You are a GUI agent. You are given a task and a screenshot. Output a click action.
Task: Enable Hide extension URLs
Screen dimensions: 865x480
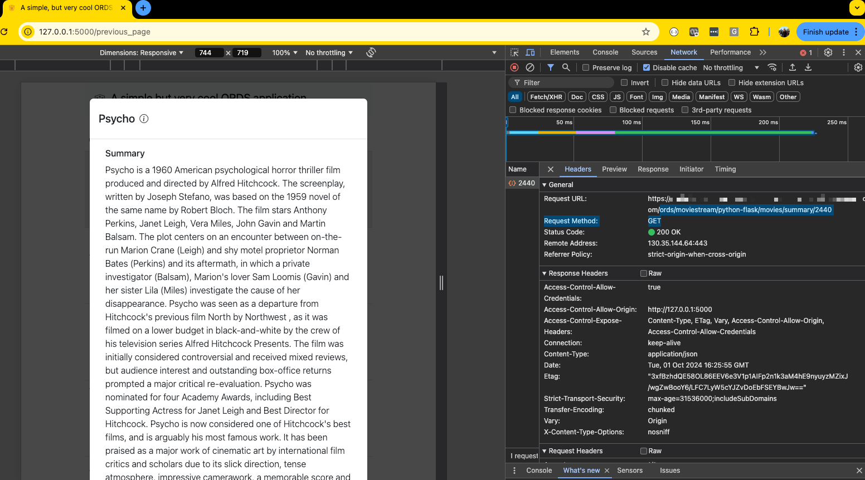(732, 82)
